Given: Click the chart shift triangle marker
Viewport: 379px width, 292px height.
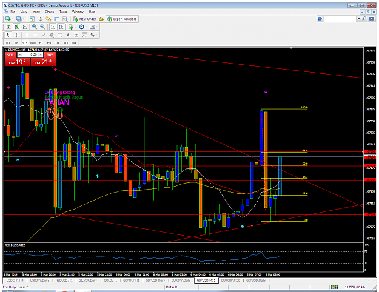Looking at the screenshot, I should point(291,48).
